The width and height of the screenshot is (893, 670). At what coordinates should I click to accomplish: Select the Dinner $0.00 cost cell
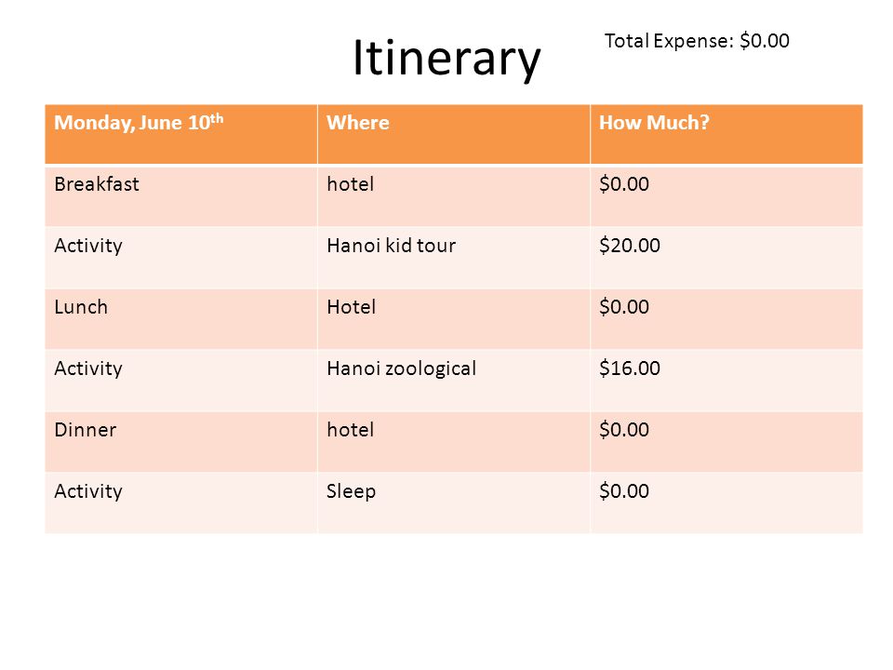coord(726,442)
